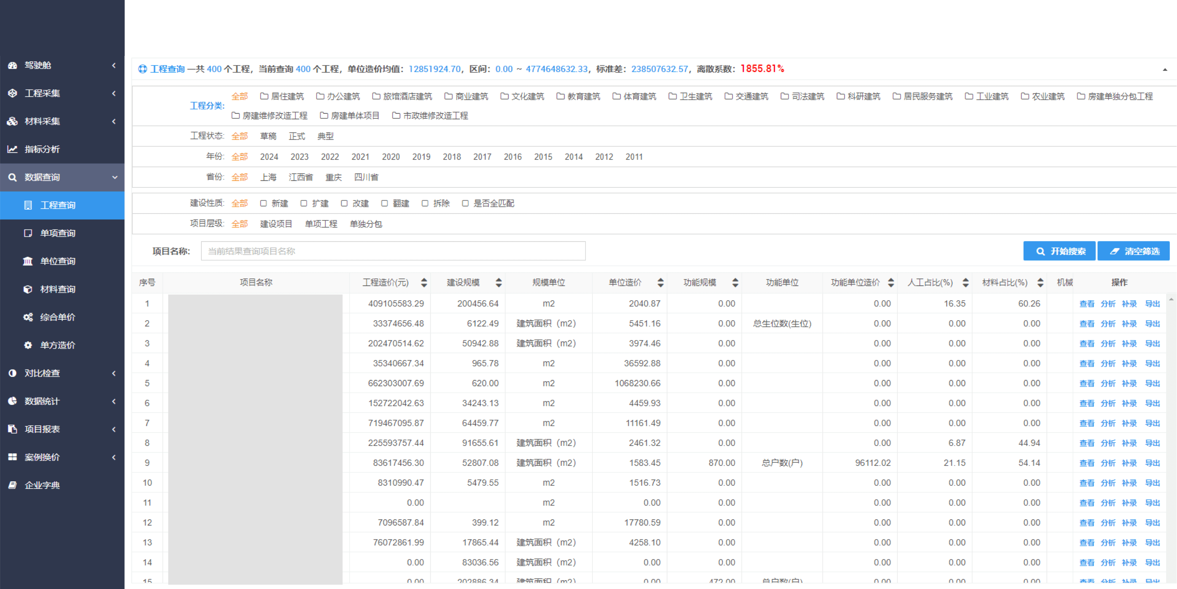
Task: Click the 材料查询 cube icon
Action: (x=28, y=289)
